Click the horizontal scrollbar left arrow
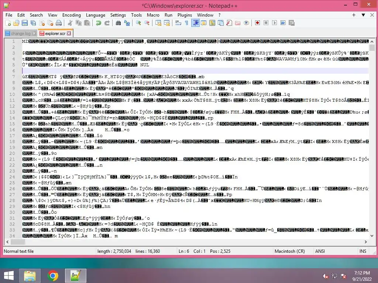Viewport: 378px width, 283px height. click(x=7, y=242)
